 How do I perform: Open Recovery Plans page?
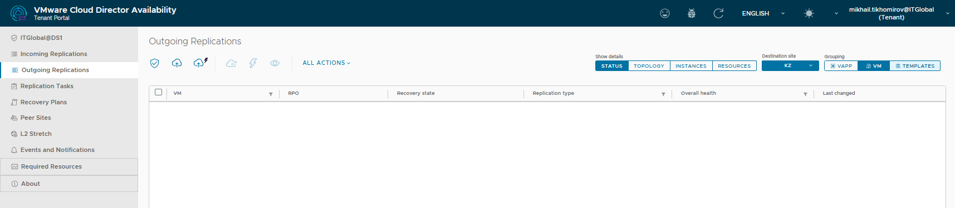69,102
